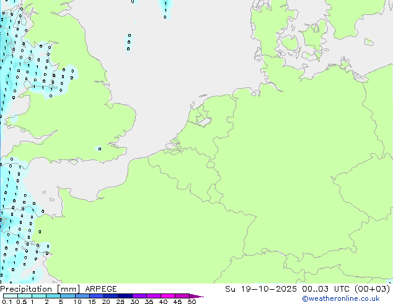Click the isolated rain marker on England's south coast
Screen dimensions: 393x304
pos(100,148)
